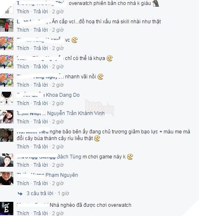199x216 pixels.
Task: Click the '2 giờ' timestamp under Khoa Dang Do comment
Action: pos(58,103)
